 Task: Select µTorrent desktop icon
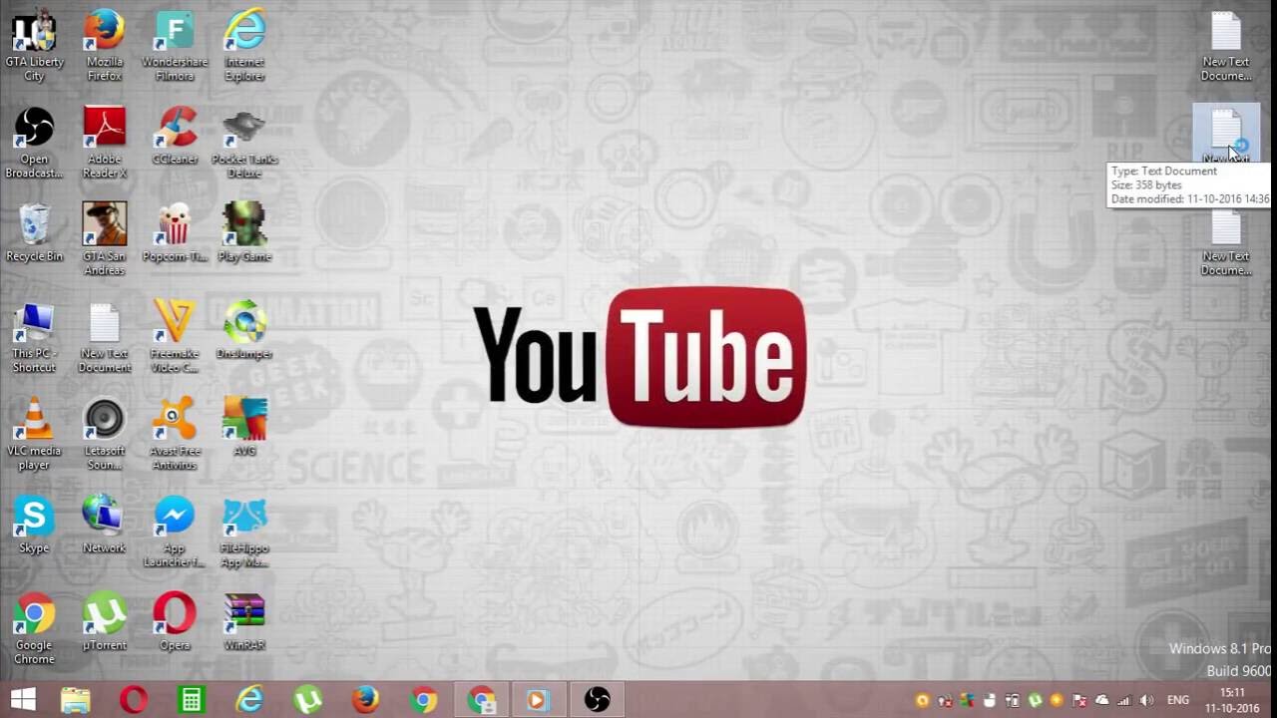pos(104,621)
